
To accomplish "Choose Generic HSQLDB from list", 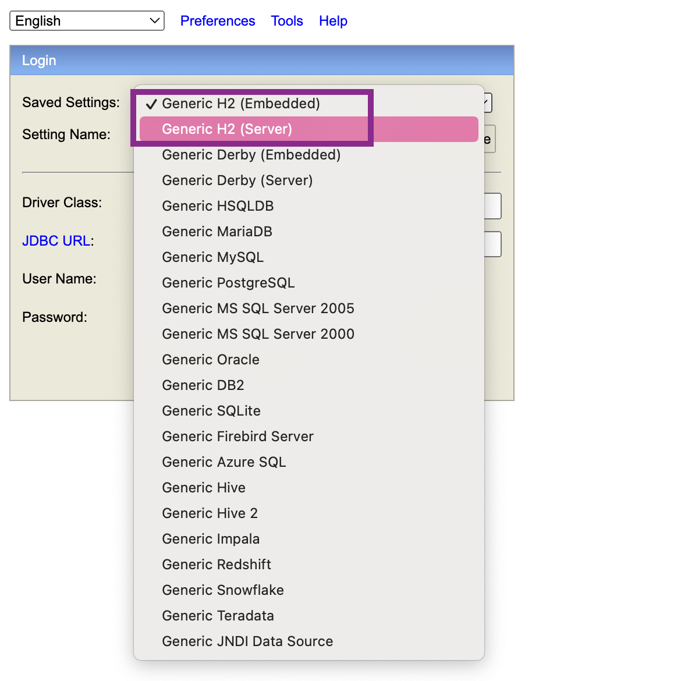I will coord(309,206).
